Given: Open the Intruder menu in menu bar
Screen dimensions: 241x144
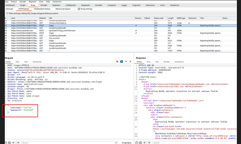Looking at the screenshot, I should [x=23, y=2].
